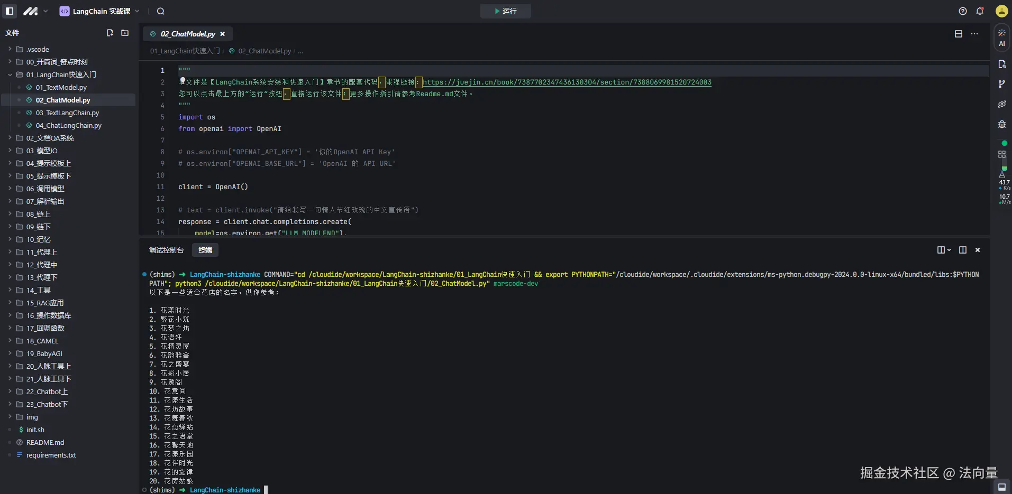The width and height of the screenshot is (1012, 494).
Task: Open the juejin.cn course link
Action: tap(567, 82)
